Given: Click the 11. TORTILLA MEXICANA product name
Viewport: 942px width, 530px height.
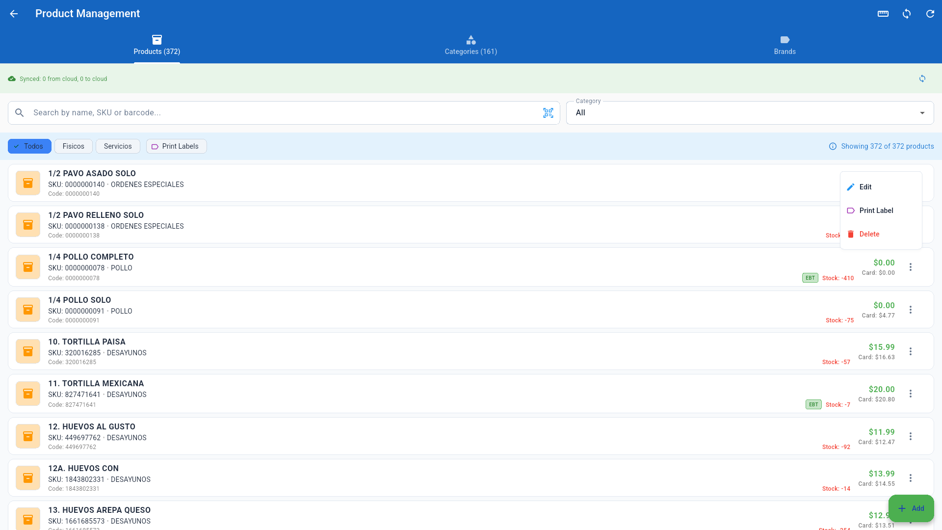Looking at the screenshot, I should coord(96,383).
